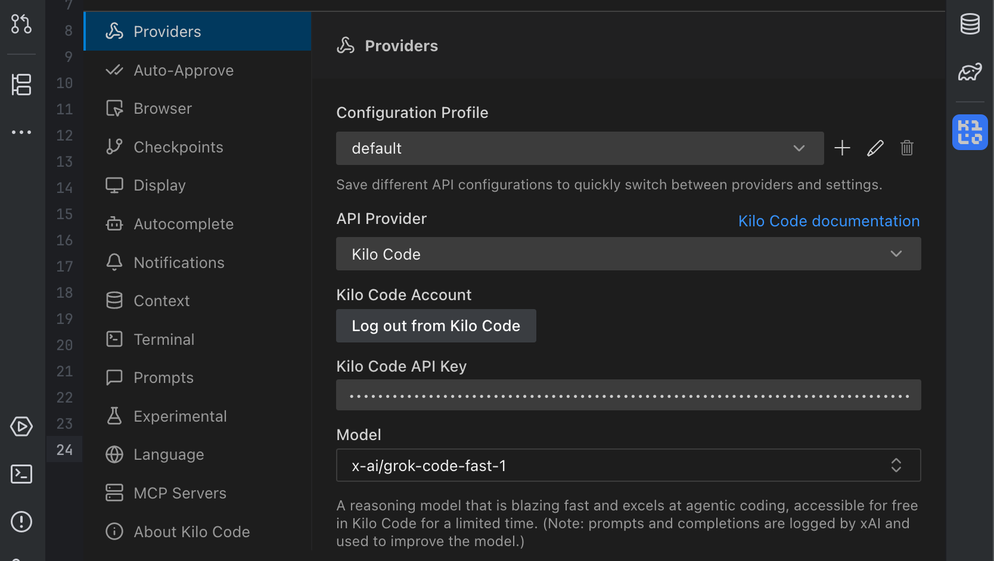Rename the configuration profile with pencil icon
994x561 pixels.
coord(875,148)
